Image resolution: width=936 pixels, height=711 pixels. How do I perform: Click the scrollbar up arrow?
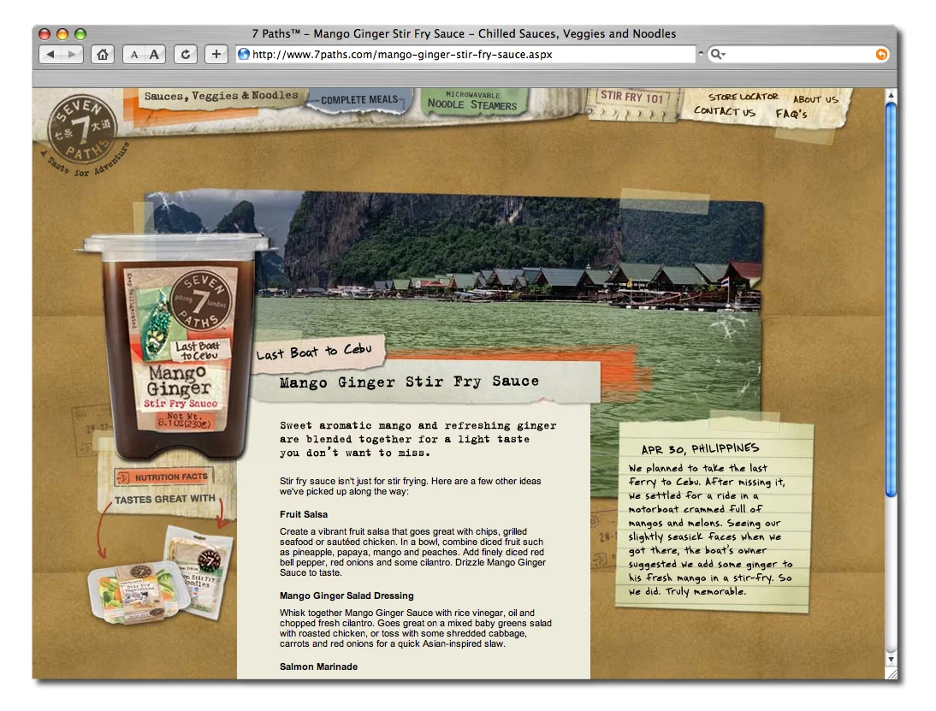point(891,95)
